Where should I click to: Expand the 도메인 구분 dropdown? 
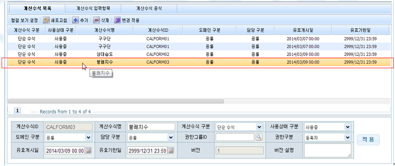point(89,137)
